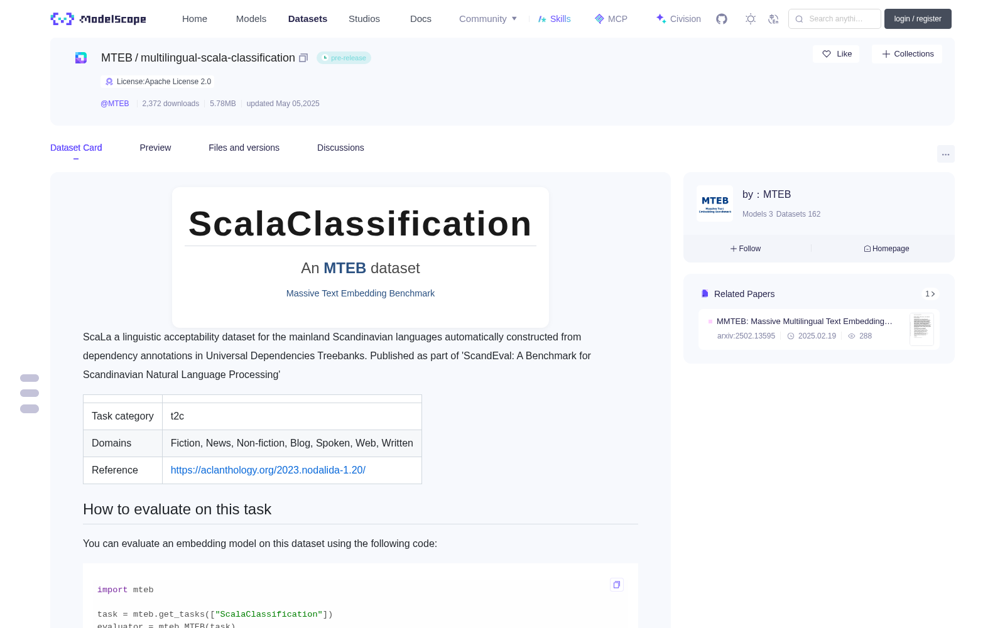Viewport: 1005px width, 628px height.
Task: Focus the search anything field
Action: coord(835,19)
